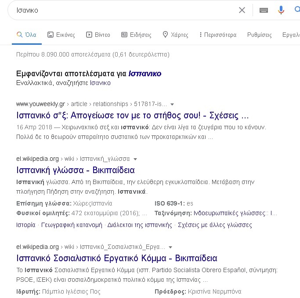Screen dimensions: 300x298
Task: Open Ρυθμίσεις search settings
Action: coord(259,35)
